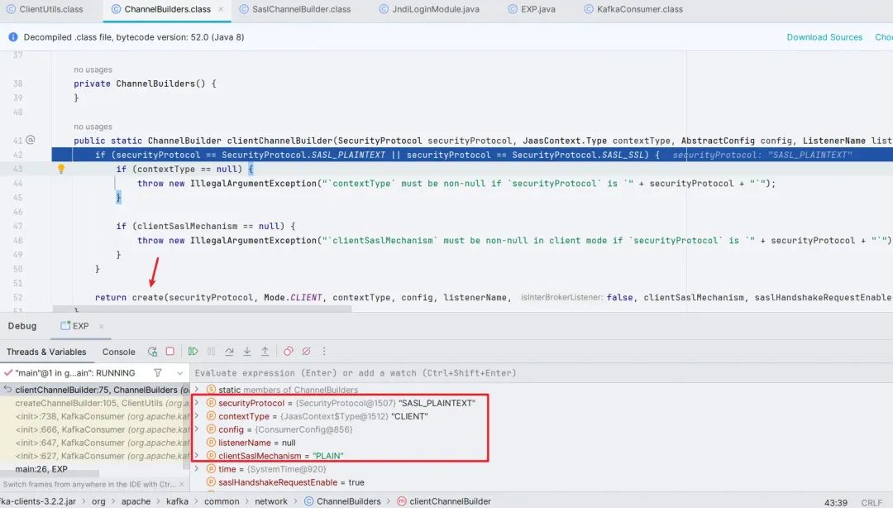Step out of the current method
Image resolution: width=893 pixels, height=508 pixels.
pos(265,352)
